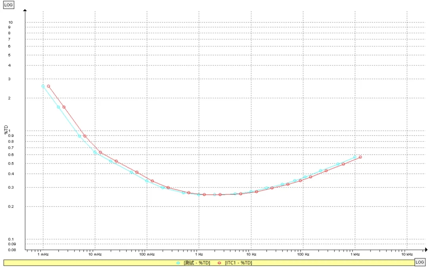428x268 pixels.
Task: Click the leftmost red data point
Action: [48, 86]
